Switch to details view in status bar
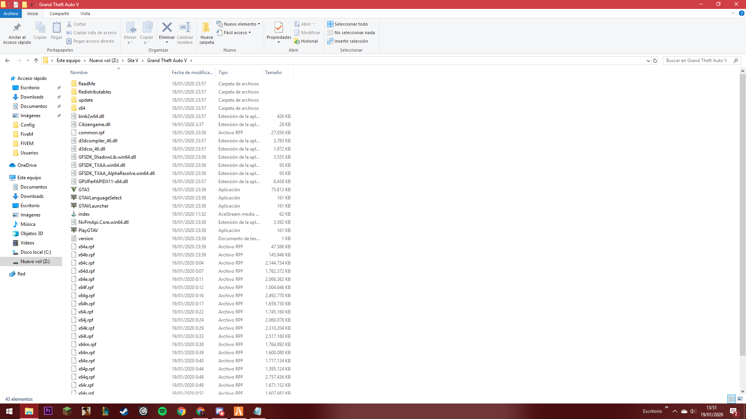The image size is (746, 419). pyautogui.click(x=732, y=399)
